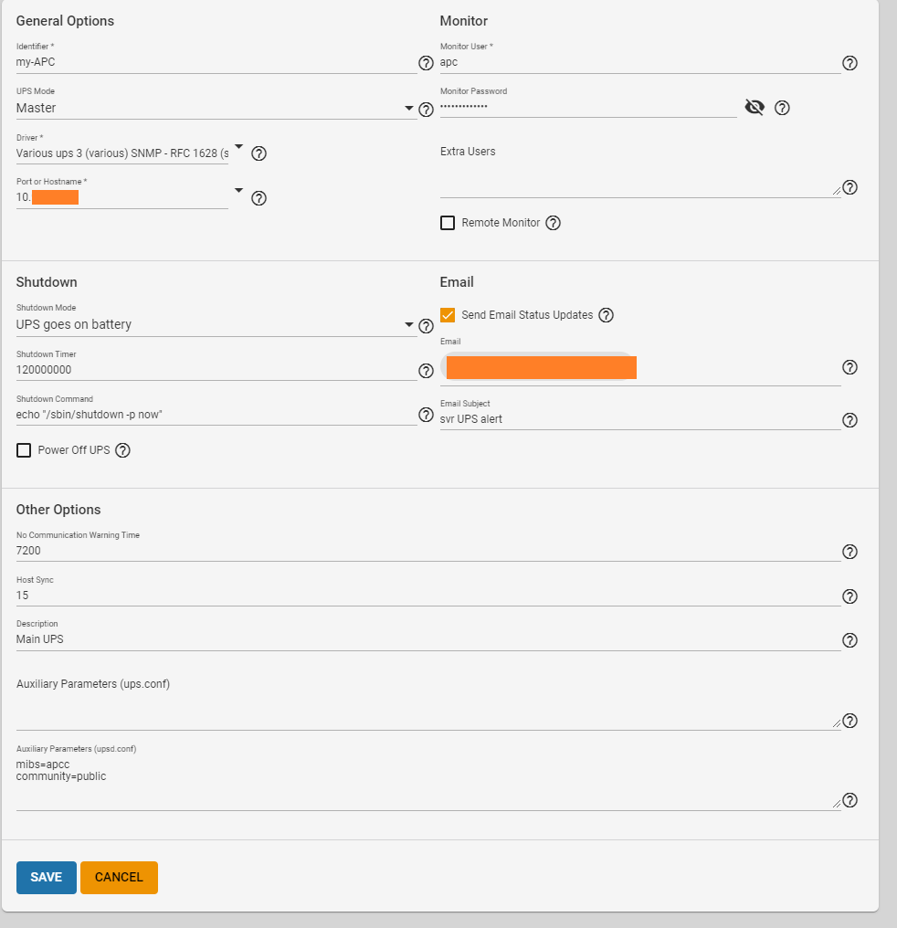Viewport: 897px width, 928px height.
Task: Tick the Power Off UPS checkbox
Action: point(24,450)
